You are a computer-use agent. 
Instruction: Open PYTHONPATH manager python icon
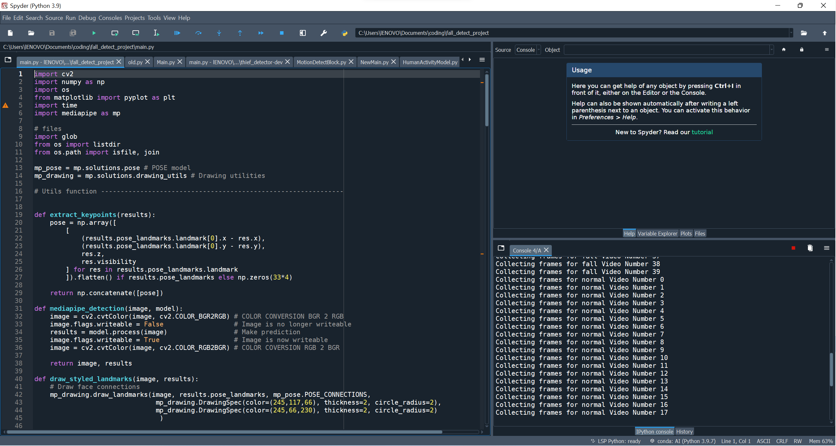point(344,33)
